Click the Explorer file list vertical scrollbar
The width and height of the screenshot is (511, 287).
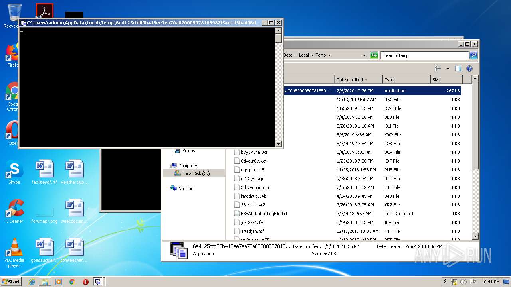(475, 157)
